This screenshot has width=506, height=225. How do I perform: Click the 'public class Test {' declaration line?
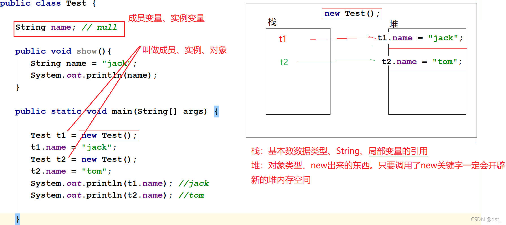click(48, 3)
